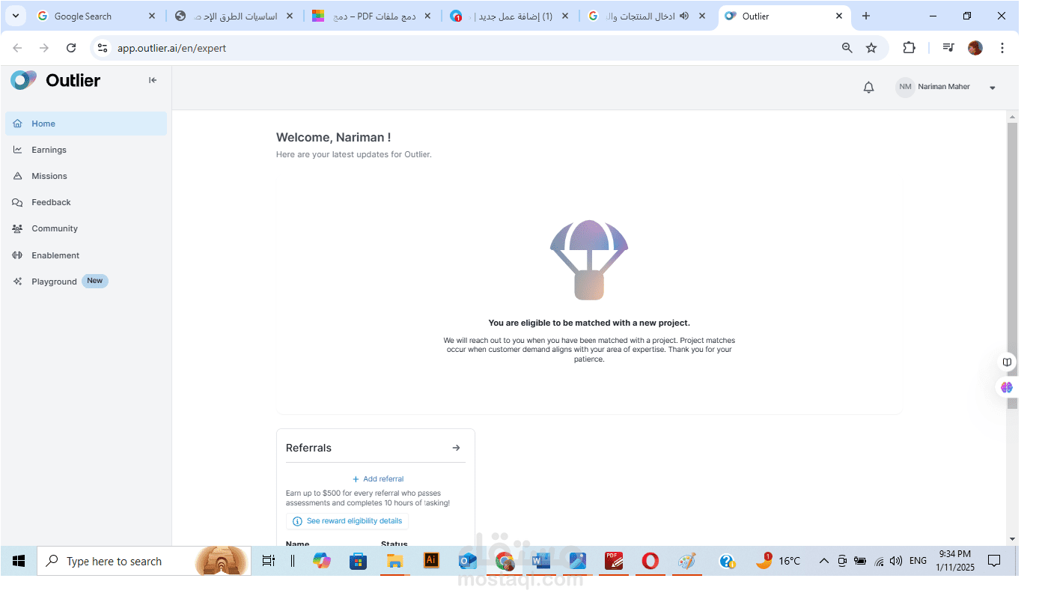Open the volume control in tray
This screenshot has height=602, width=1042.
point(896,561)
